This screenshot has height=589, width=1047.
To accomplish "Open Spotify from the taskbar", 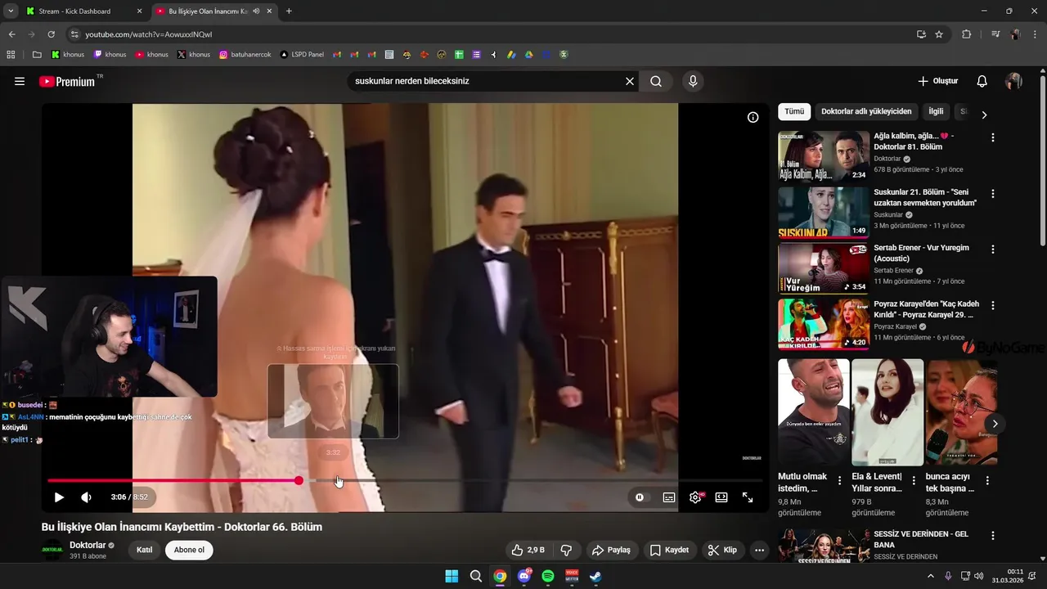I will pyautogui.click(x=548, y=576).
